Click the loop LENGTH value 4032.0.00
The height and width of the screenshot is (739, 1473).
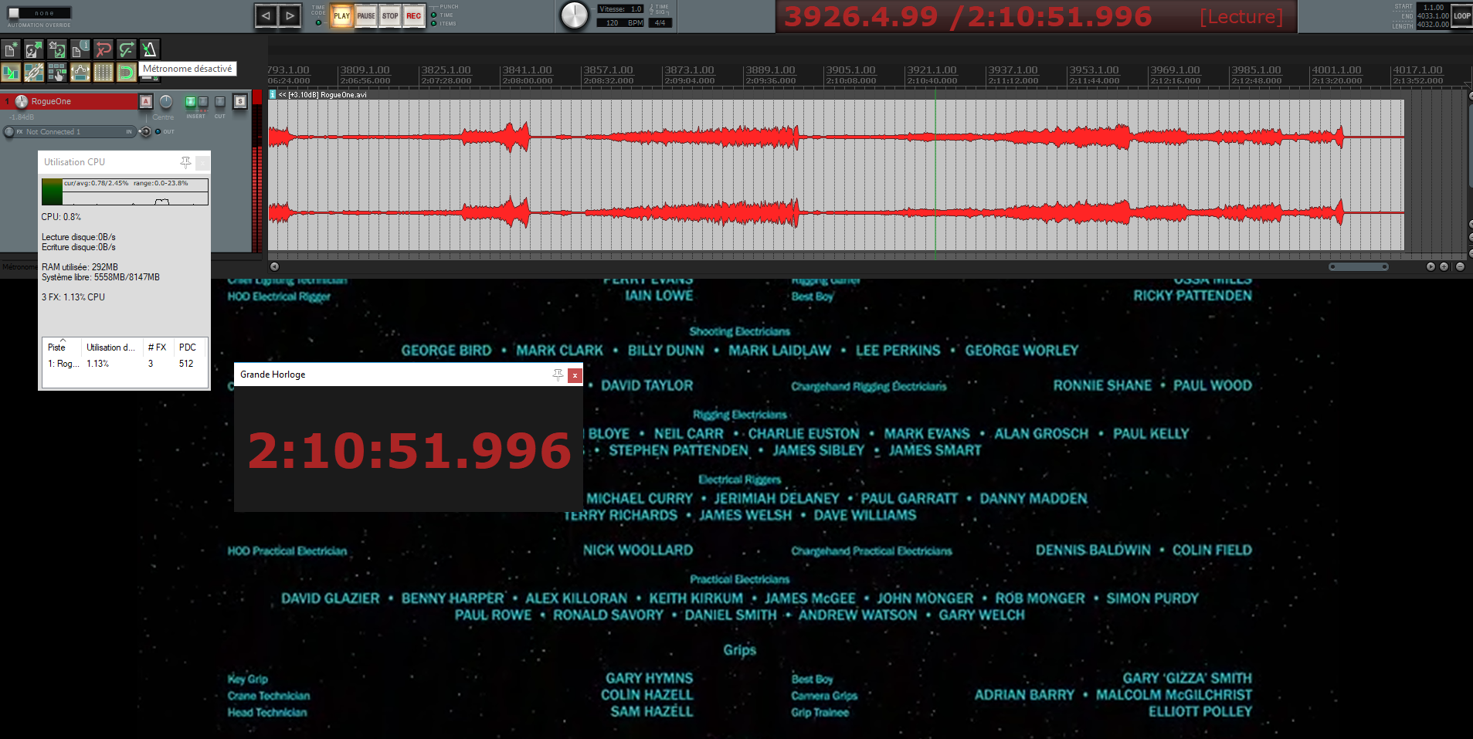point(1434,25)
